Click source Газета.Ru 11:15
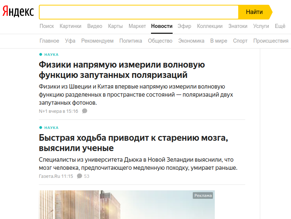 tap(56, 176)
